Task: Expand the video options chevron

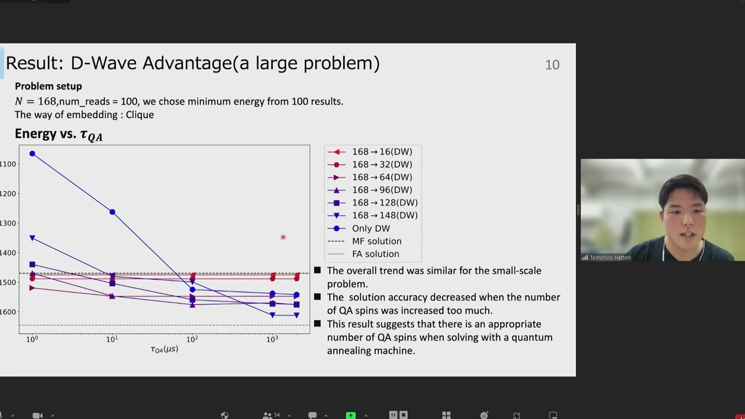Action: click(x=52, y=416)
